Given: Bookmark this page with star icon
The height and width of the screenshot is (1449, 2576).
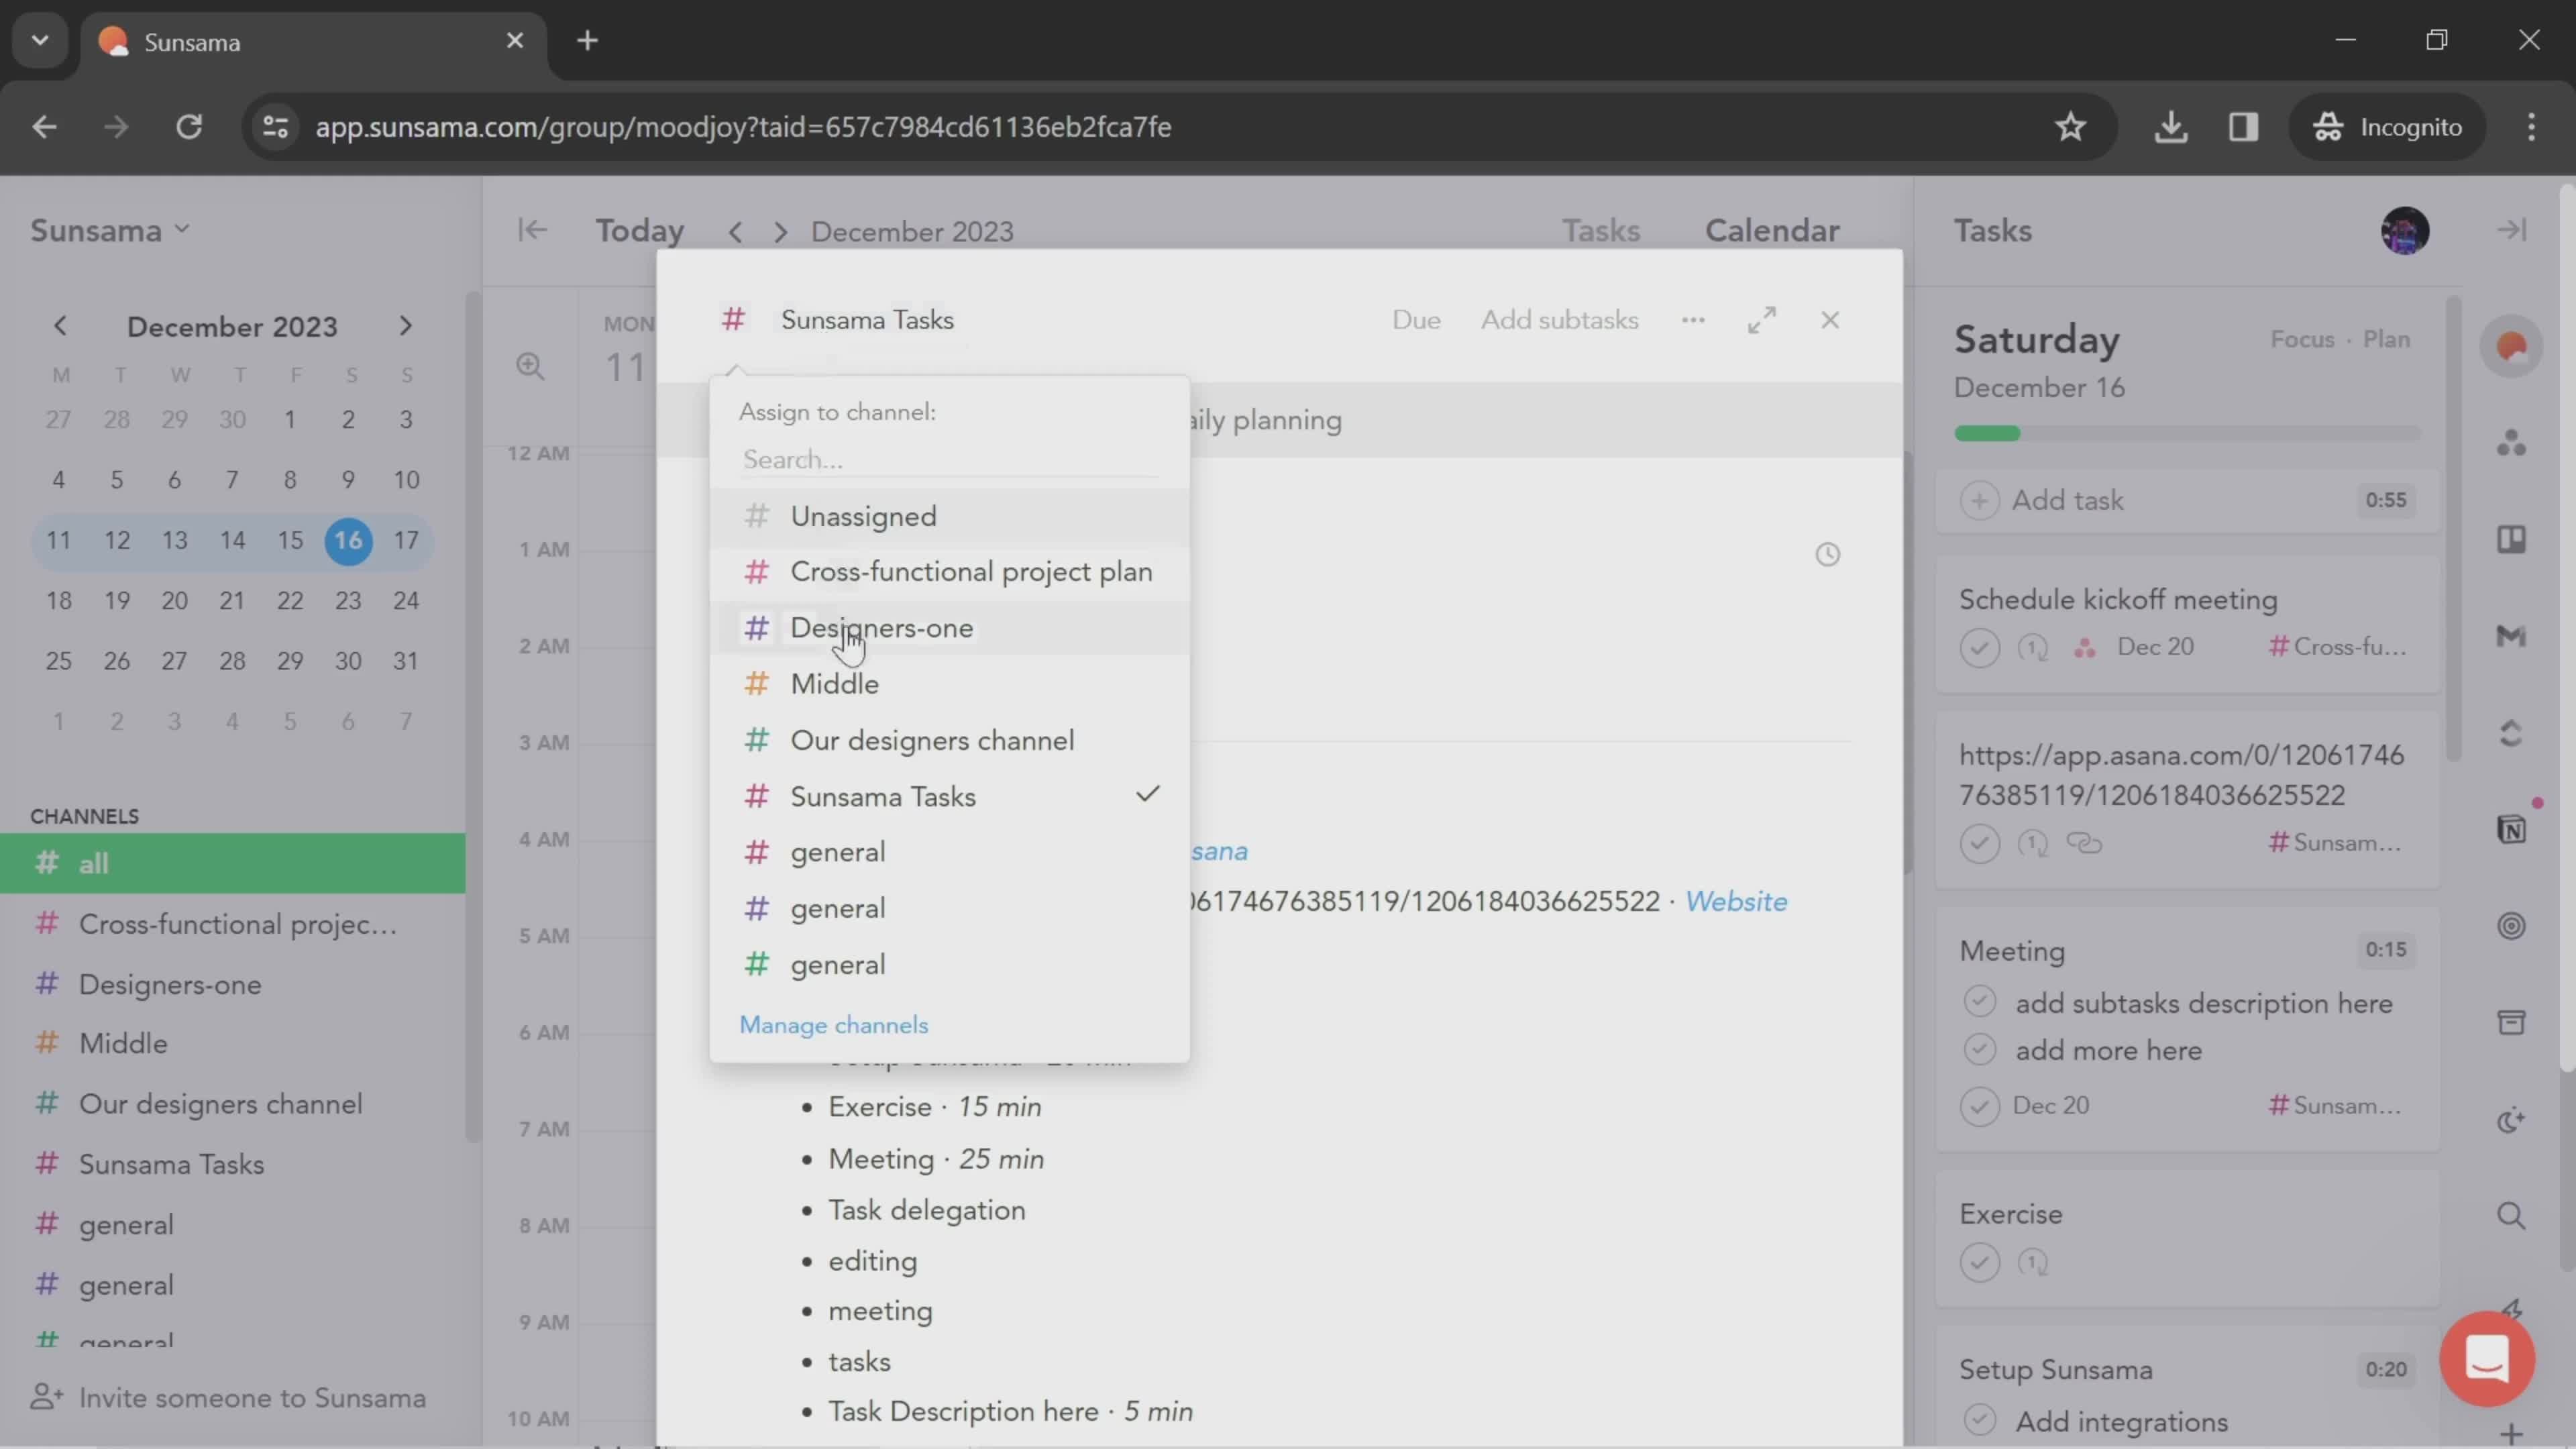Looking at the screenshot, I should pyautogui.click(x=2070, y=127).
